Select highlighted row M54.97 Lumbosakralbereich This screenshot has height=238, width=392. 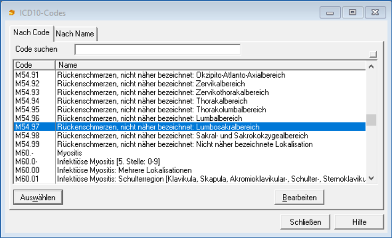pos(189,127)
